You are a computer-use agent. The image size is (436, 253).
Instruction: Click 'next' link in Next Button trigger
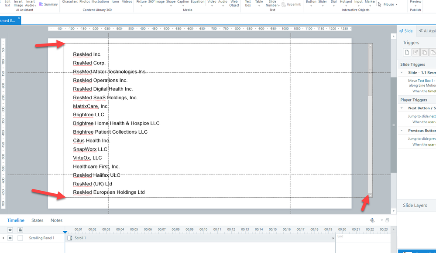tap(433, 116)
